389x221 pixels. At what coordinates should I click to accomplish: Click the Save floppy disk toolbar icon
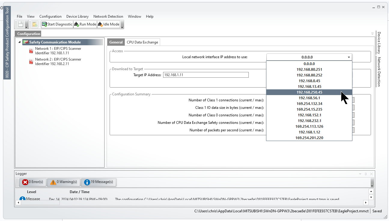21,24
